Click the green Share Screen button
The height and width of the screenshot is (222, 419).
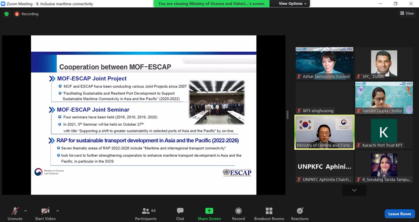click(x=209, y=214)
